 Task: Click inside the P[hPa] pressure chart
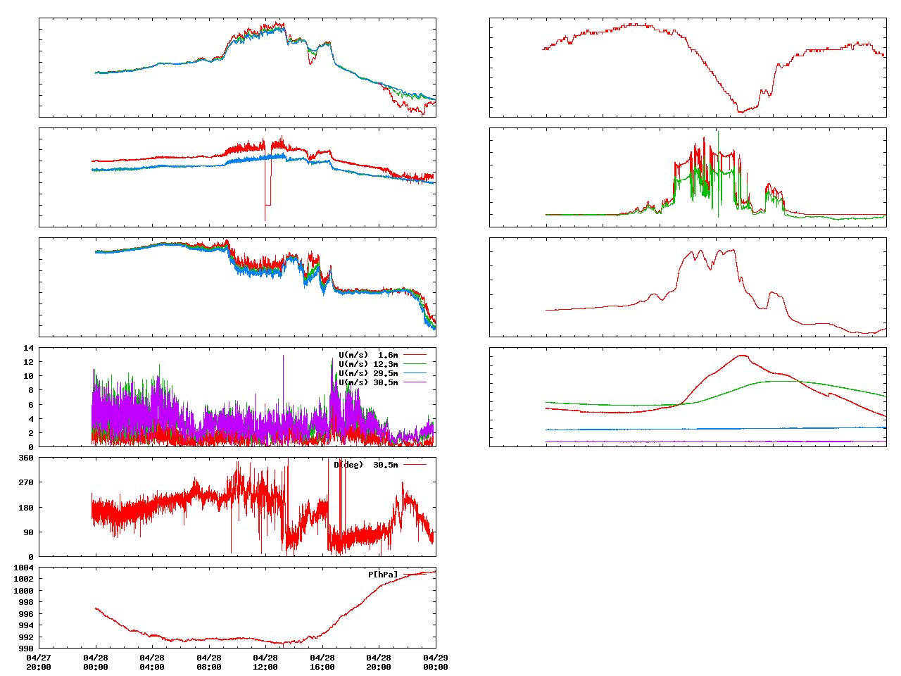pyautogui.click(x=237, y=608)
